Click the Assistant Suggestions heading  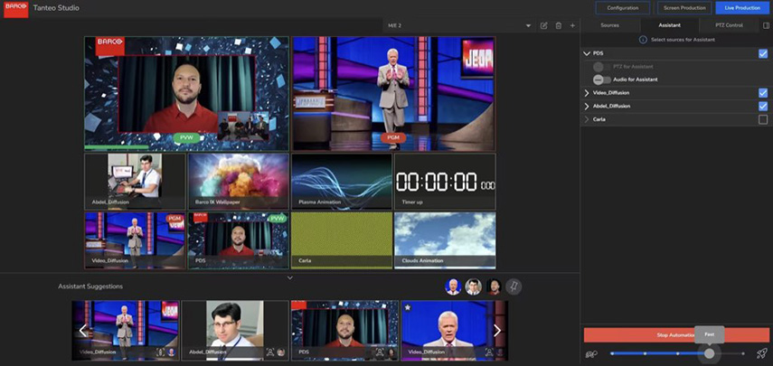click(x=90, y=286)
